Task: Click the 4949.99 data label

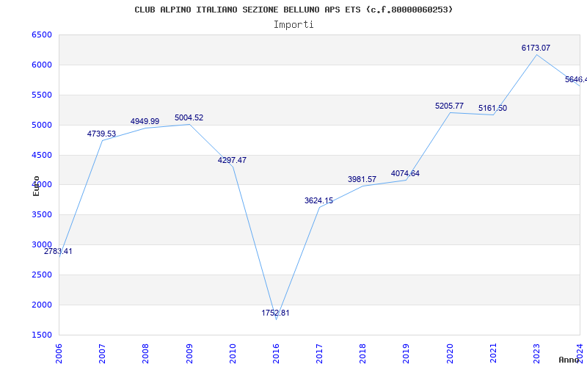Action: pos(145,121)
